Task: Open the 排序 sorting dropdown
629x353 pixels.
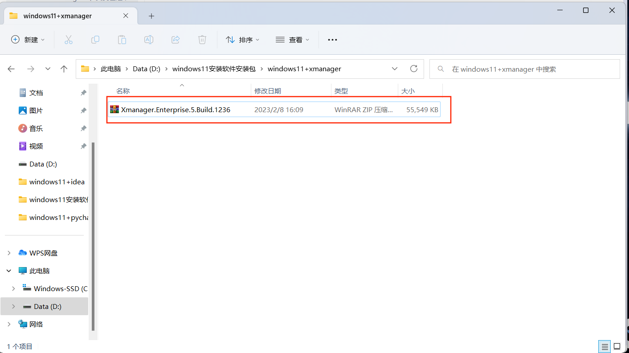Action: click(x=243, y=40)
